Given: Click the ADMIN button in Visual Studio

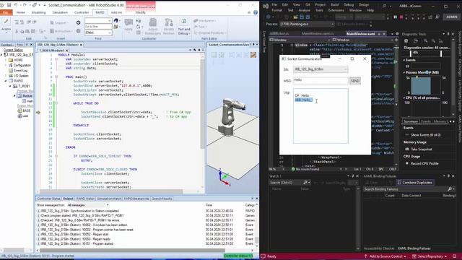Looking at the screenshot, I should 451,17.
